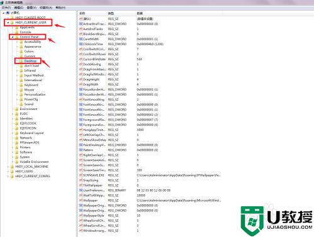Viewport: 314px width, 237px height.
Task: Select the SCRNSAVE.EXE value icon
Action: (x=81, y=175)
